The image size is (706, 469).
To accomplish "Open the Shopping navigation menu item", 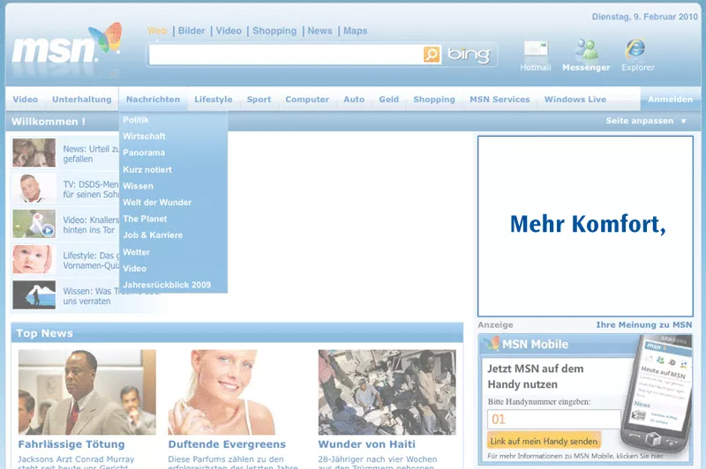I will 434,99.
